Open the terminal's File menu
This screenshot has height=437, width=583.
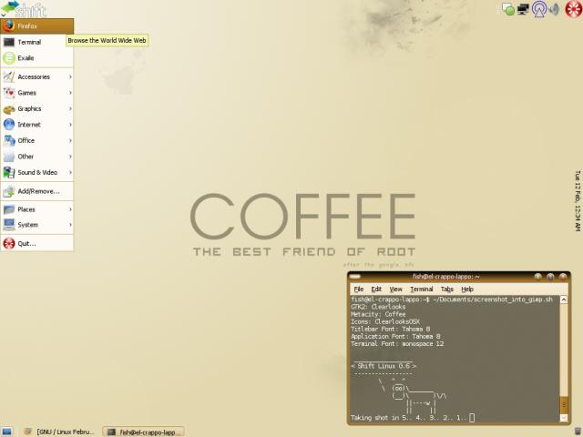point(358,290)
